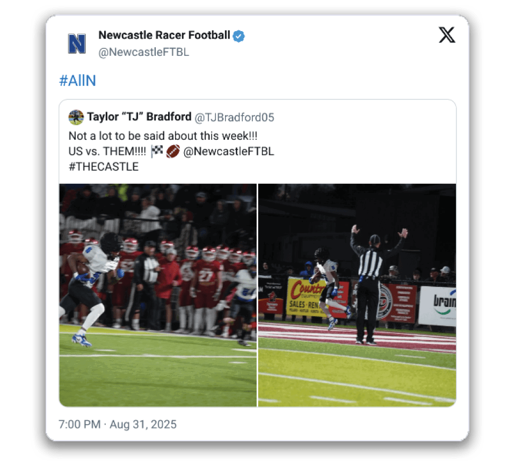This screenshot has height=466, width=515.
Task: Click the Newcastle Racer Football profile avatar
Action: click(x=77, y=44)
